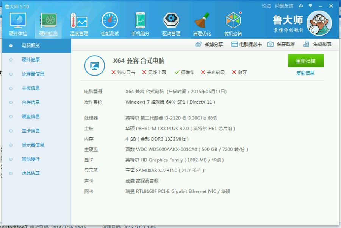Open 手机跑分 phone benchmark icon

pos(141,21)
